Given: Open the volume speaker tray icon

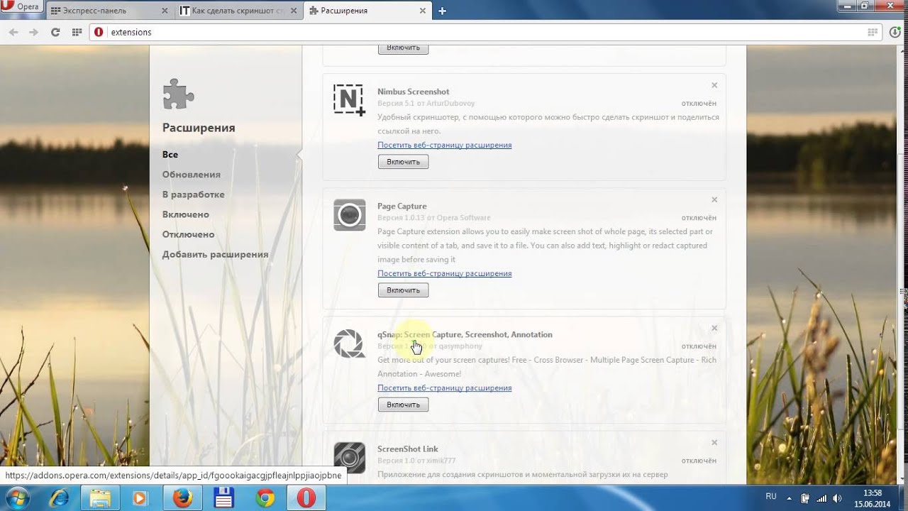Looking at the screenshot, I should tap(838, 498).
